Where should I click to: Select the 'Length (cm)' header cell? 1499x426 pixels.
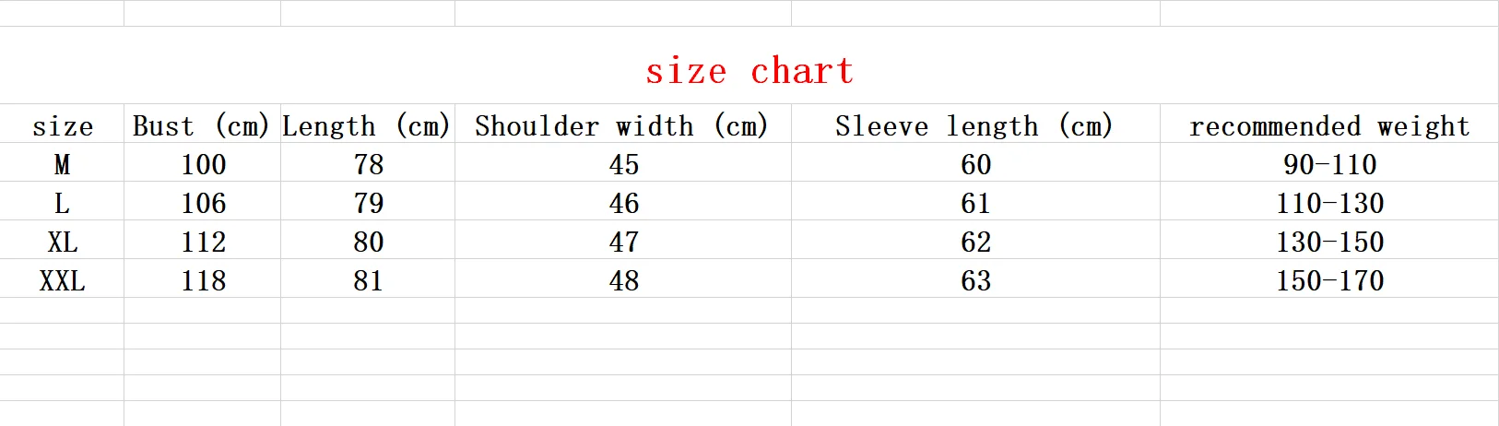[x=367, y=124]
